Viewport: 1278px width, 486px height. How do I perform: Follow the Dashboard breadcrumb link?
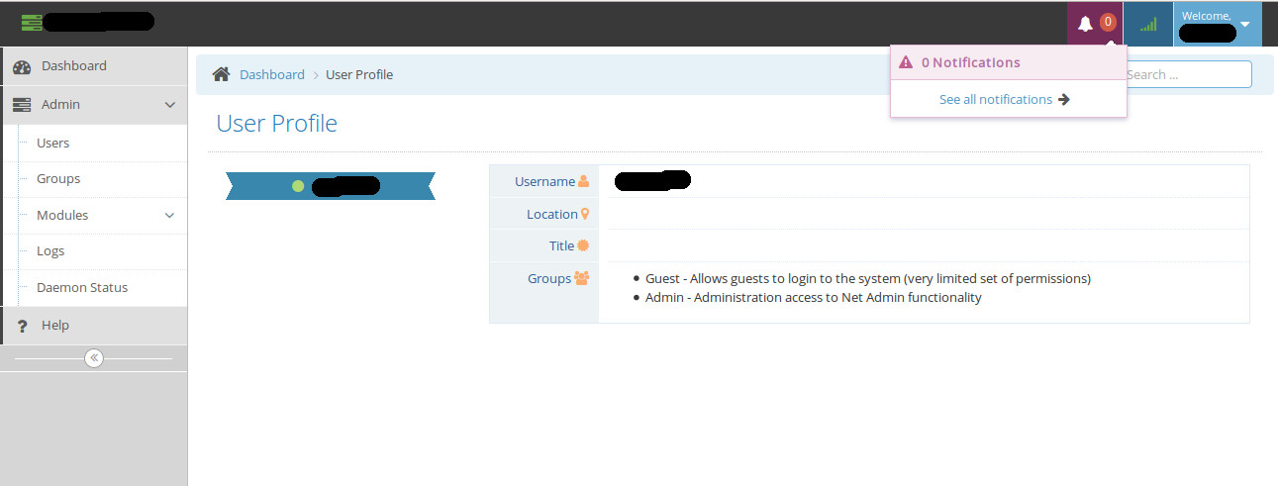(272, 74)
